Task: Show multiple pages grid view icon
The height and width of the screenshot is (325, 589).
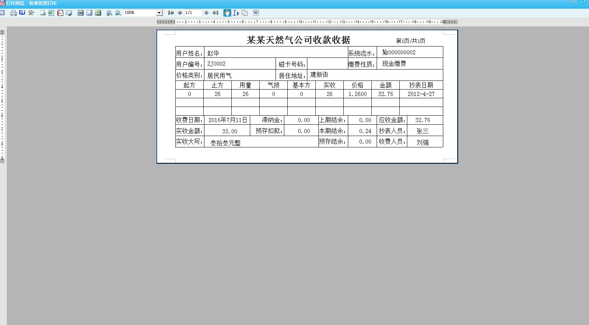Action: point(98,13)
